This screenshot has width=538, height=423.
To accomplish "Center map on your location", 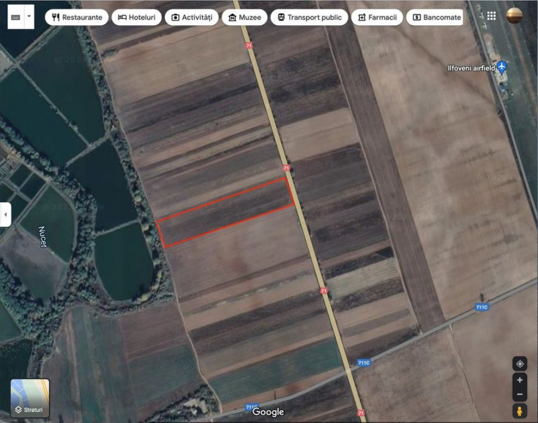I will point(519,364).
